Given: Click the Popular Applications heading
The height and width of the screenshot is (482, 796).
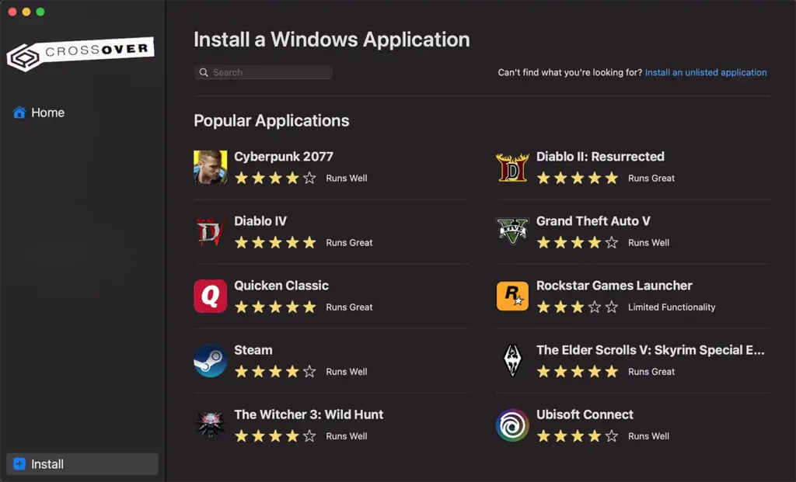Looking at the screenshot, I should click(x=271, y=120).
